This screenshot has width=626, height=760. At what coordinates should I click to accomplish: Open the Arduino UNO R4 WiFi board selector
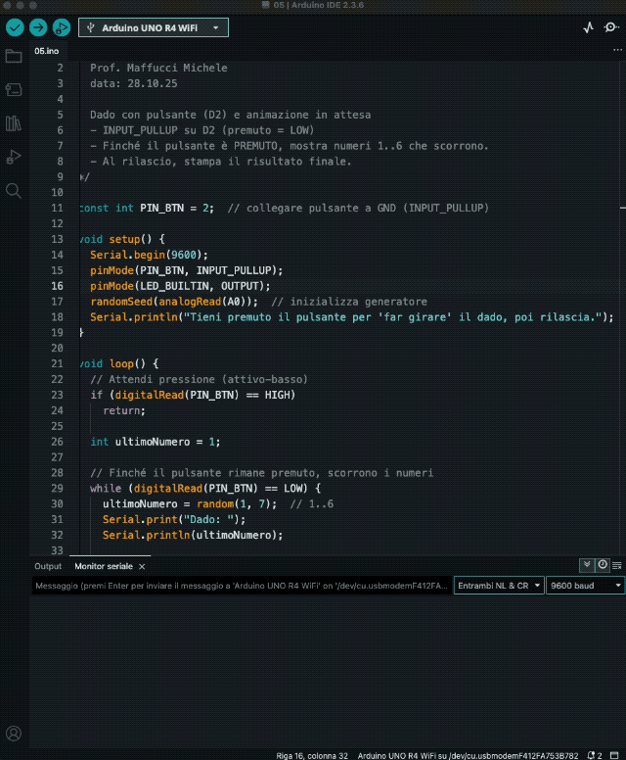(x=154, y=27)
